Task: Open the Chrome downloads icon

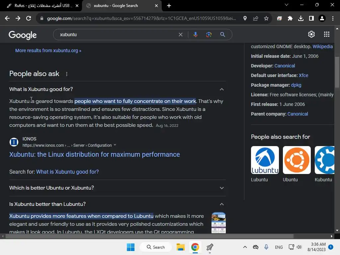Action: pyautogui.click(x=301, y=19)
